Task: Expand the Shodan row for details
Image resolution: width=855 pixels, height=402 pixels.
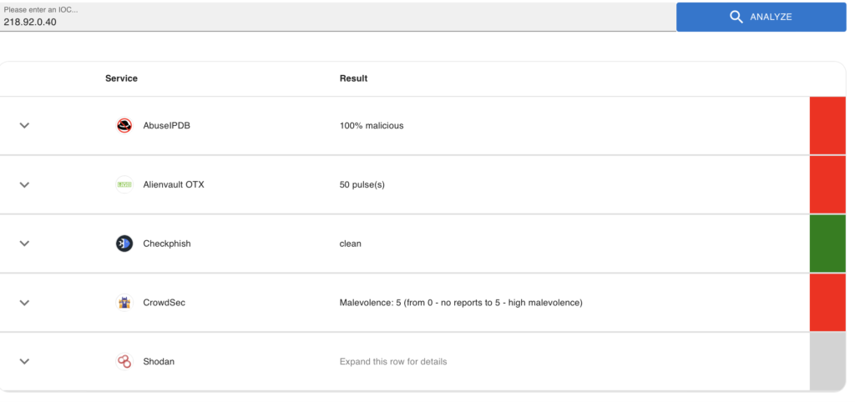Action: 24,361
